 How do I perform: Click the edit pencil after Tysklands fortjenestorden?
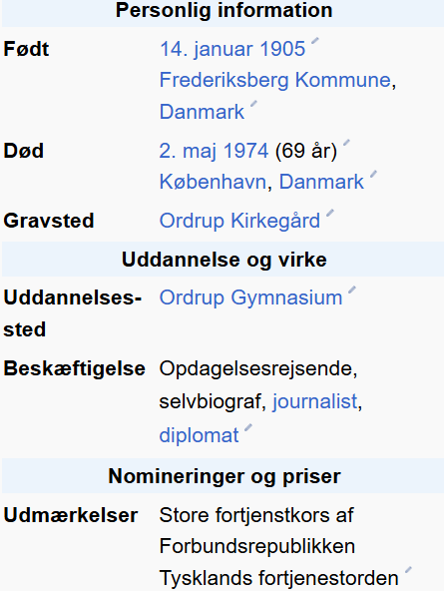tap(408, 569)
